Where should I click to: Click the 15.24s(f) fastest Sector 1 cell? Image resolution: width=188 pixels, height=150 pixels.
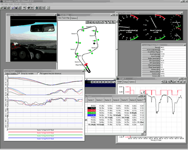[x=92, y=125]
